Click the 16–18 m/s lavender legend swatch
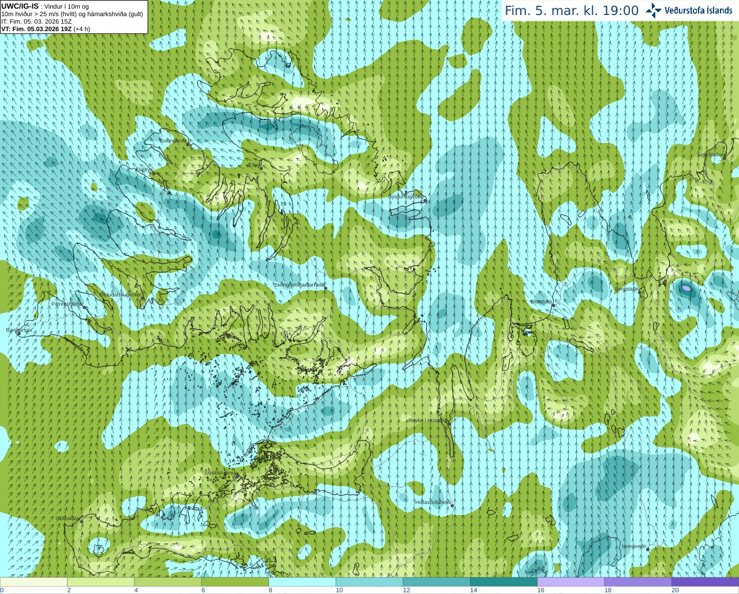 tap(571, 582)
